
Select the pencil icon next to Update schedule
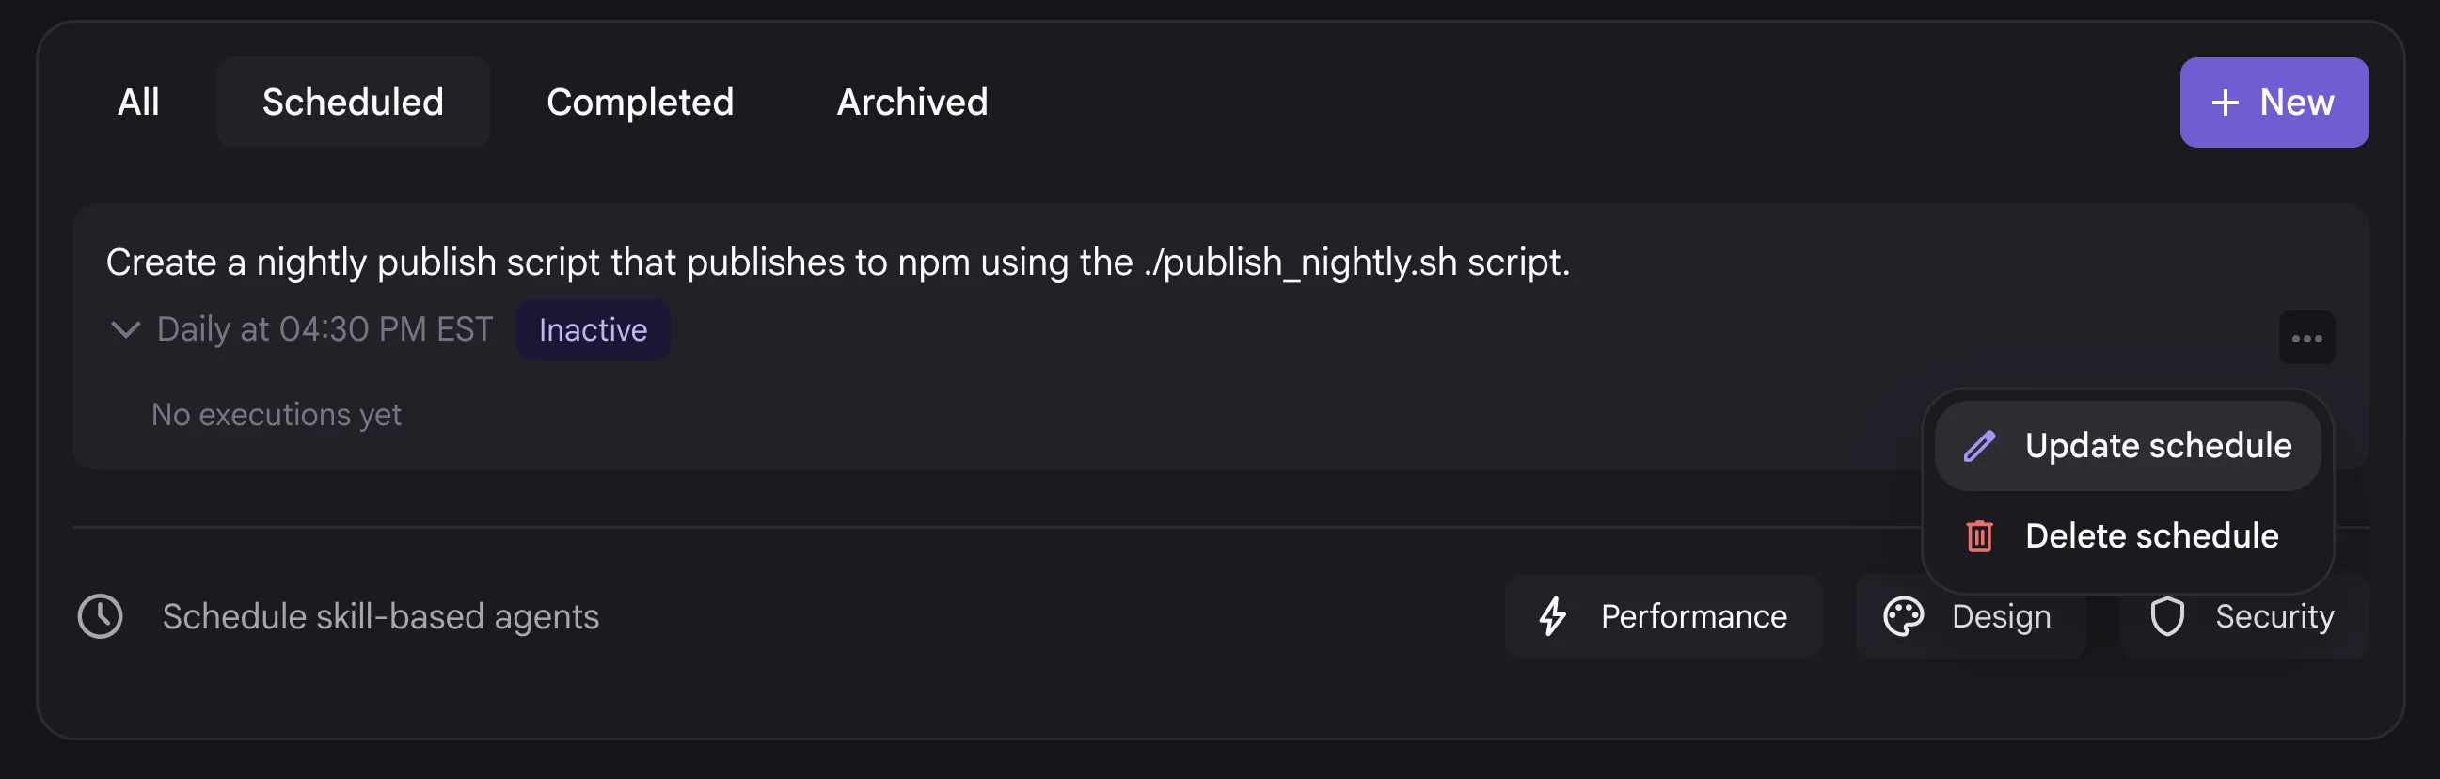coord(1980,445)
